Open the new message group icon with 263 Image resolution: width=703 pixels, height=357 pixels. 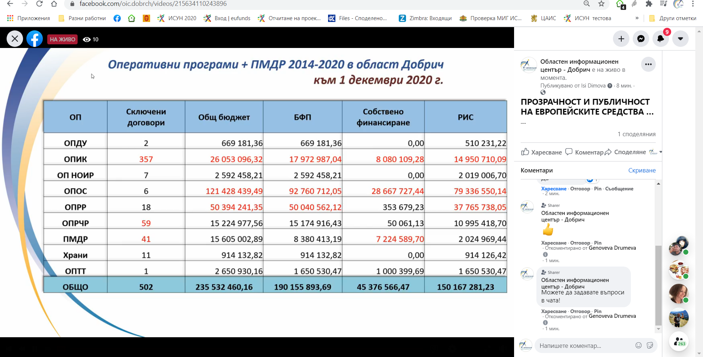coord(679,341)
